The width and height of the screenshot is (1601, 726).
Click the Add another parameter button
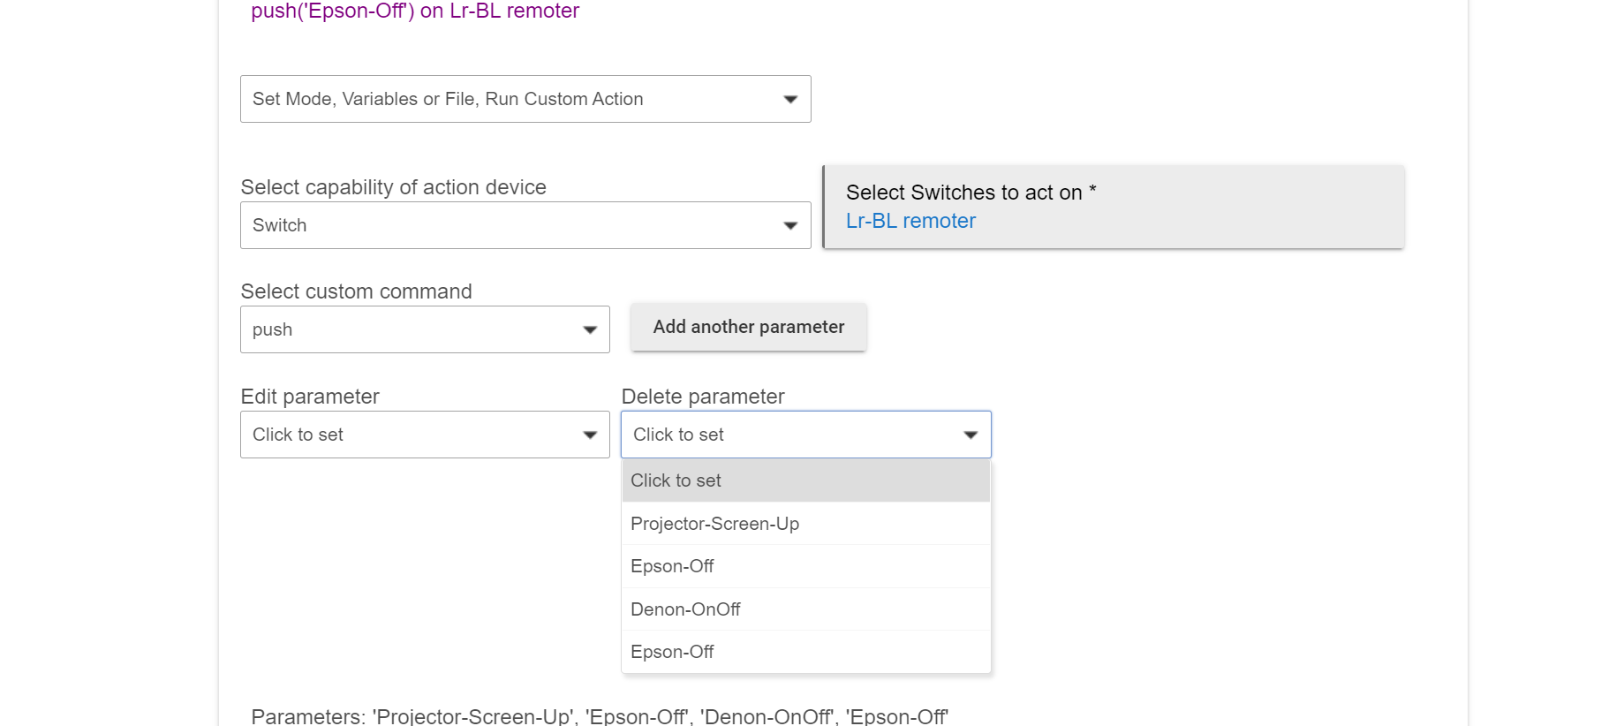pyautogui.click(x=749, y=327)
